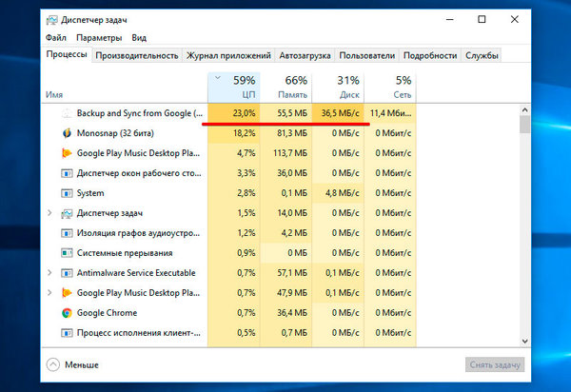Sort by the 66% Память column header
This screenshot has width=571, height=392.
pos(285,88)
